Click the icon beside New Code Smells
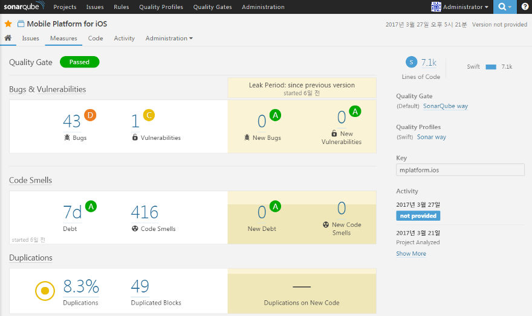Image resolution: width=532 pixels, height=316 pixels. [x=326, y=224]
